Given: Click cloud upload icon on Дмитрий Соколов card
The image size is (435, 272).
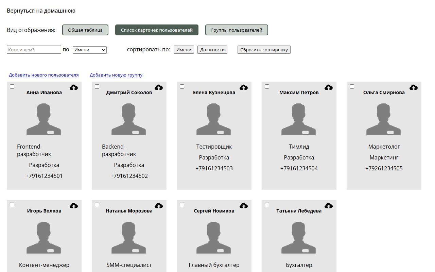Looking at the screenshot, I should pyautogui.click(x=159, y=88).
